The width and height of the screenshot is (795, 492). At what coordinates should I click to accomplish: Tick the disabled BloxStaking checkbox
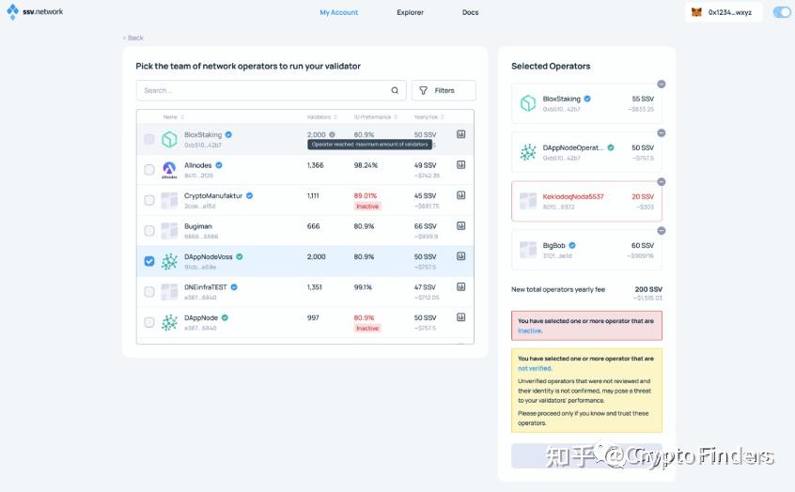(149, 139)
